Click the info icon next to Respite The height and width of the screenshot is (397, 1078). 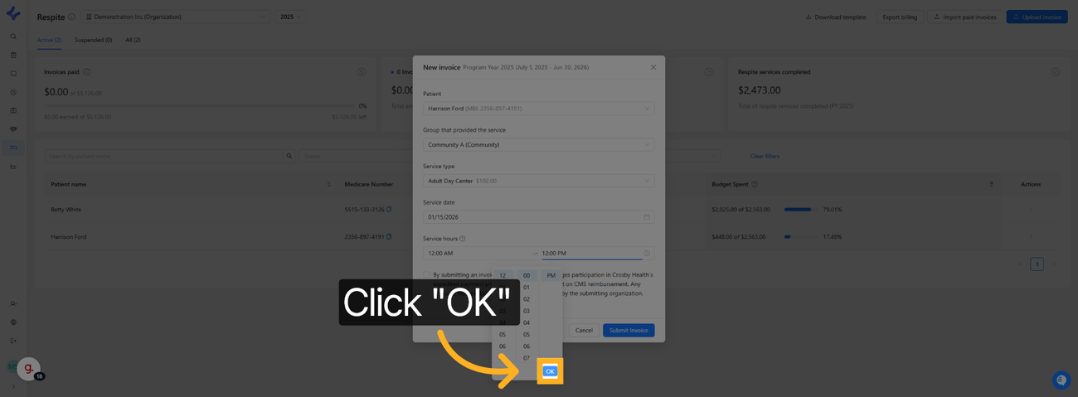[x=71, y=17]
